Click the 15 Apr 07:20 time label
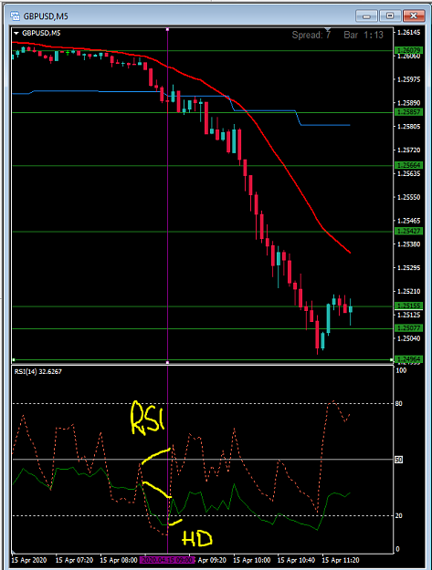432x570 pixels. click(74, 560)
